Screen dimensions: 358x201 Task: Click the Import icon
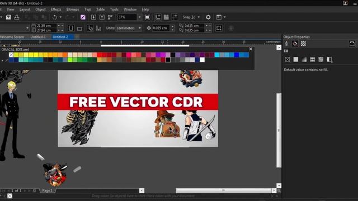click(93, 17)
